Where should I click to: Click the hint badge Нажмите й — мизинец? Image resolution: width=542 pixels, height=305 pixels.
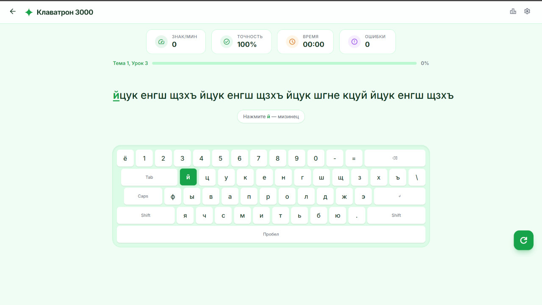tap(271, 116)
